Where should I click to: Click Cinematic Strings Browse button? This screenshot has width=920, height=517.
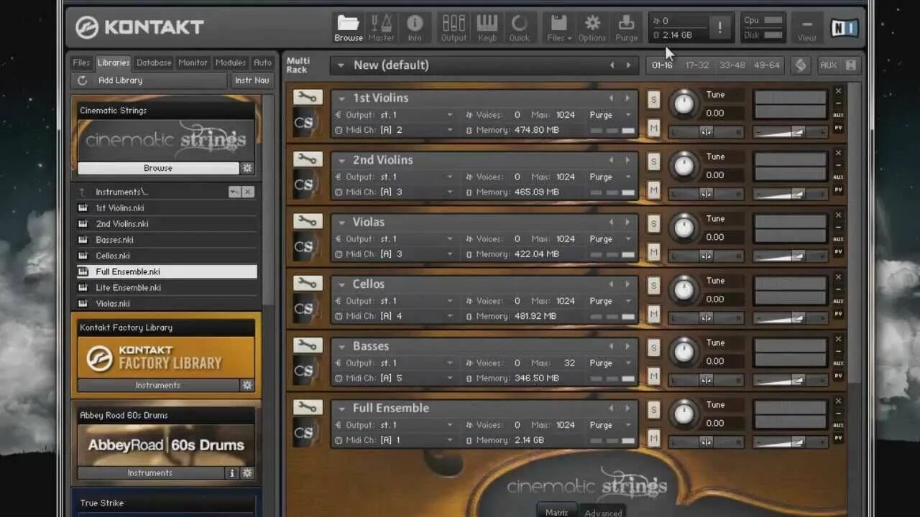pyautogui.click(x=158, y=168)
